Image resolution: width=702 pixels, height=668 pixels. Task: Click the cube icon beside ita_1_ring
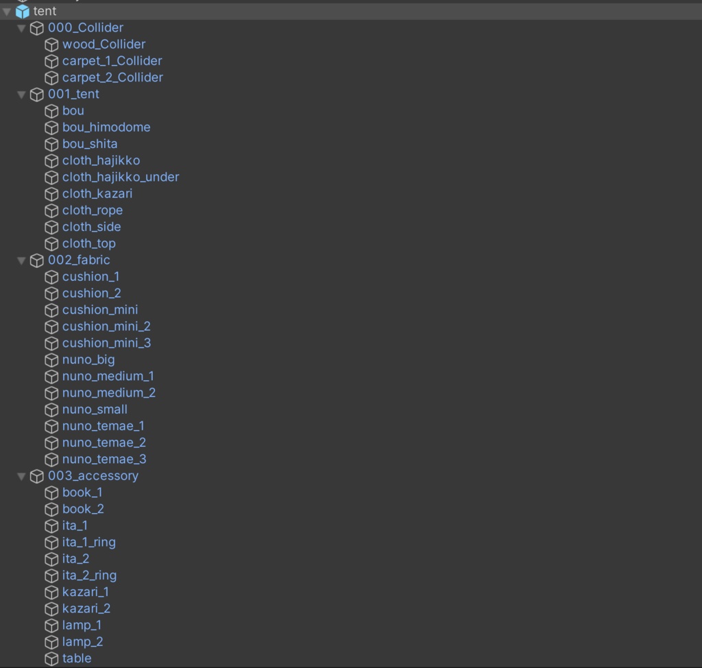[x=51, y=542]
